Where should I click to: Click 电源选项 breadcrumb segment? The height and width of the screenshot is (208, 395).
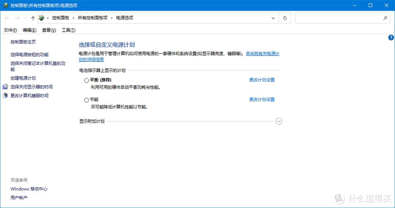125,18
